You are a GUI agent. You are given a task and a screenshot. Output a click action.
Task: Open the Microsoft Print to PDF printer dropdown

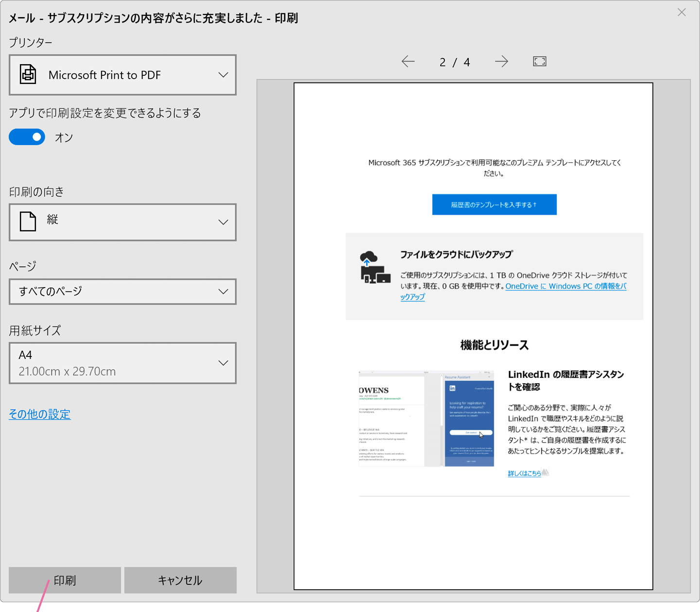tap(122, 75)
